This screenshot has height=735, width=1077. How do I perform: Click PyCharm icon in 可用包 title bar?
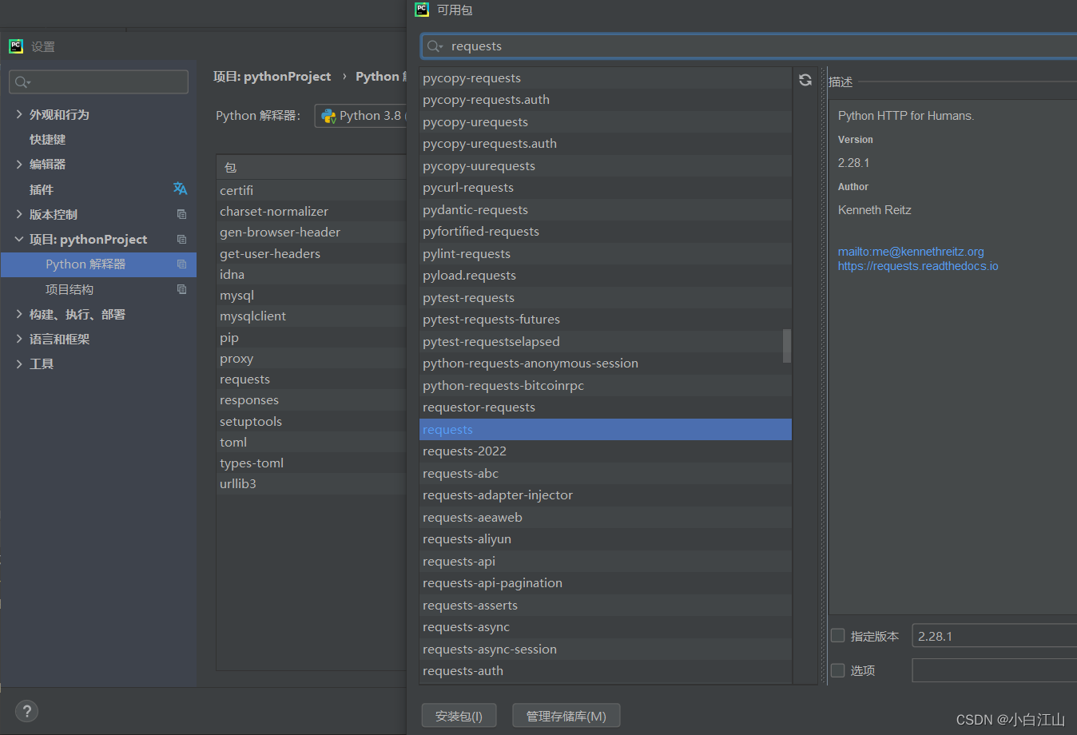(422, 10)
